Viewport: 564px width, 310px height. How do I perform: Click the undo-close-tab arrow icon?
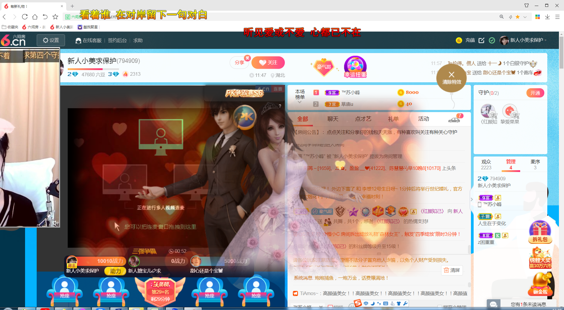coord(45,17)
